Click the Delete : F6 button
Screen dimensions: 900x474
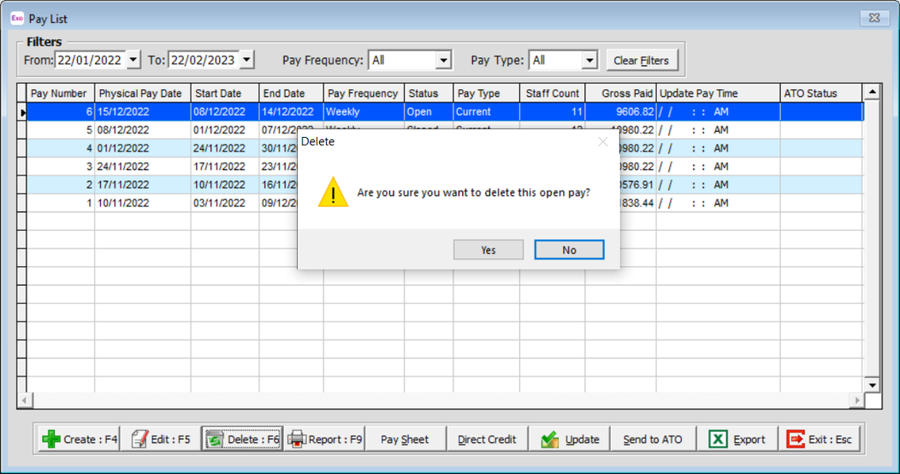click(242, 439)
